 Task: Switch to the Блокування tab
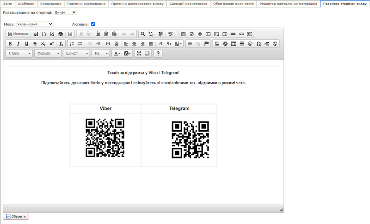pos(50,4)
